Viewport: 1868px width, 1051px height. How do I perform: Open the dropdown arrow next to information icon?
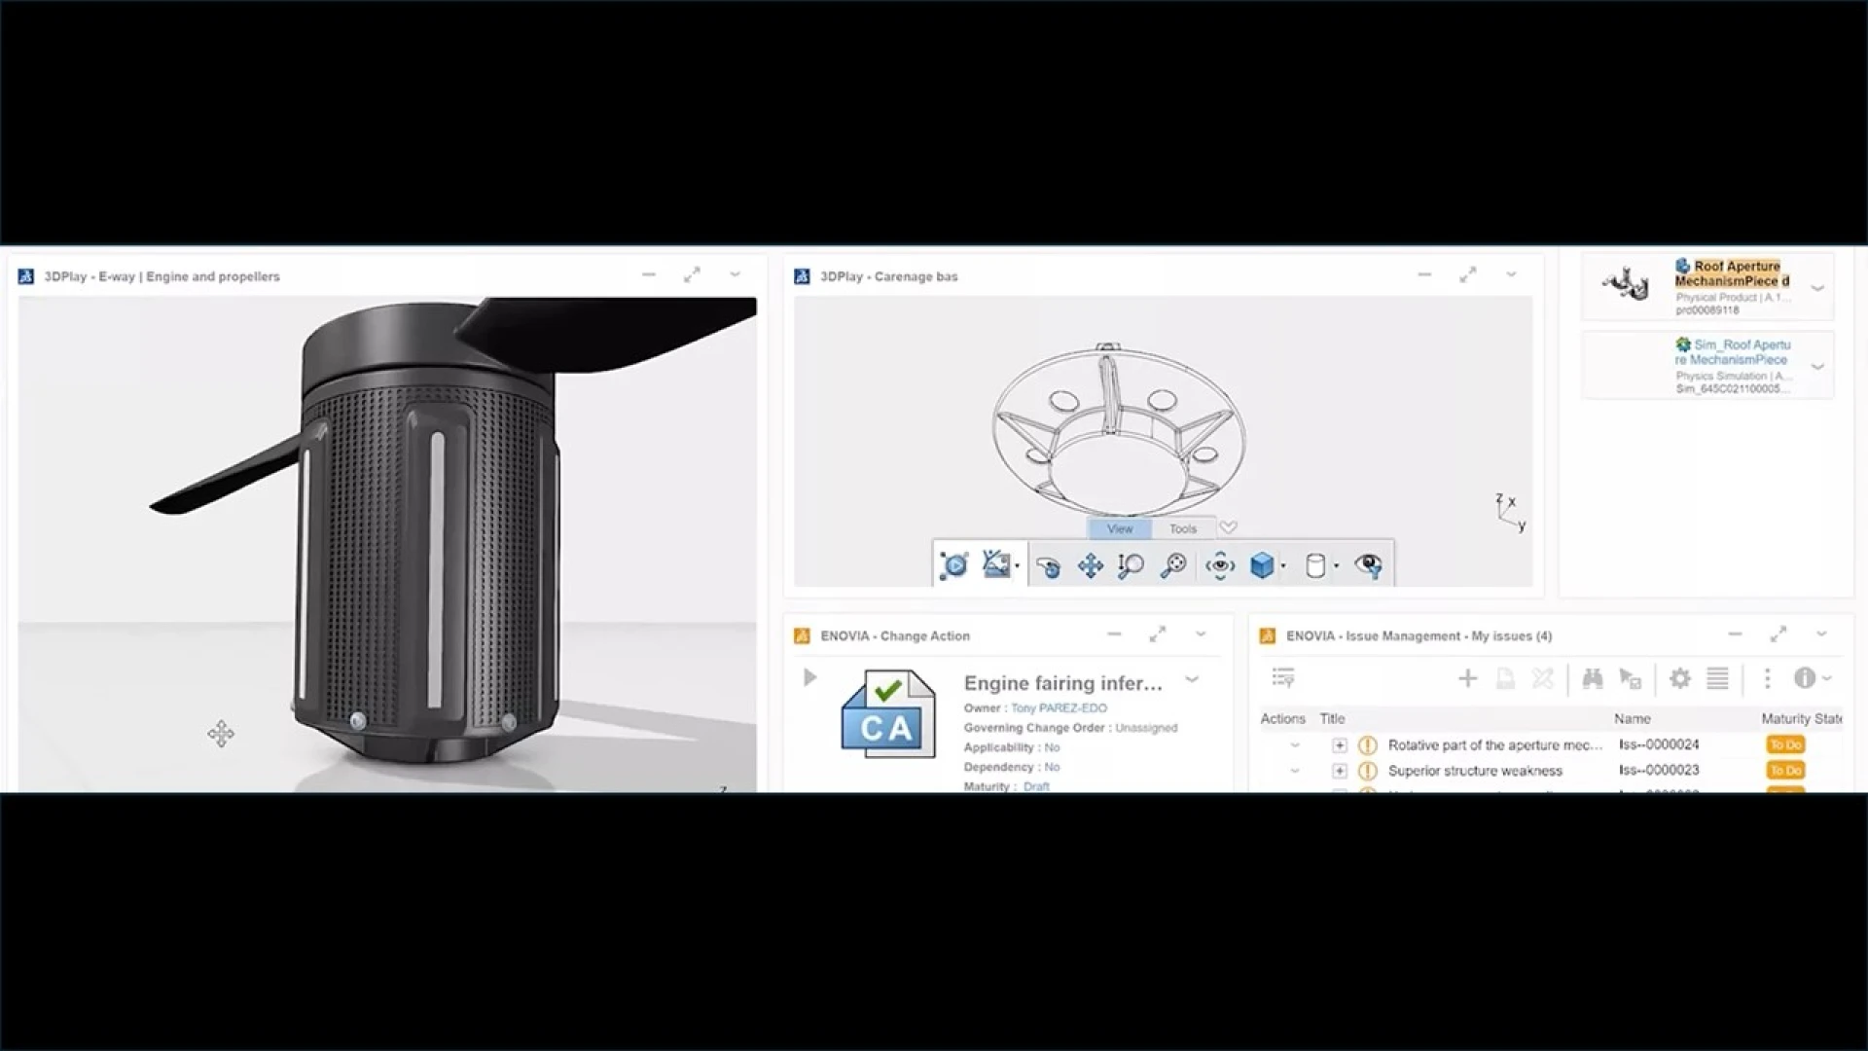point(1827,678)
